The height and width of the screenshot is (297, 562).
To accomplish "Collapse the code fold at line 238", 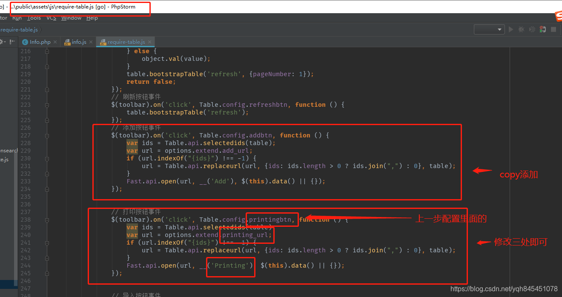I will [47, 220].
